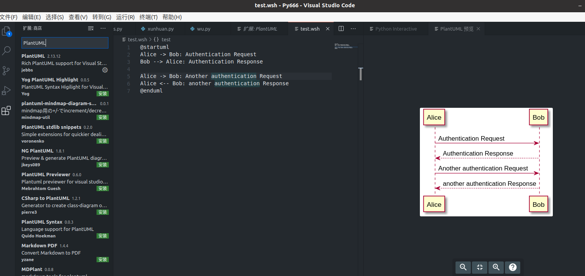Open the editor group more actions menu

tap(353, 28)
